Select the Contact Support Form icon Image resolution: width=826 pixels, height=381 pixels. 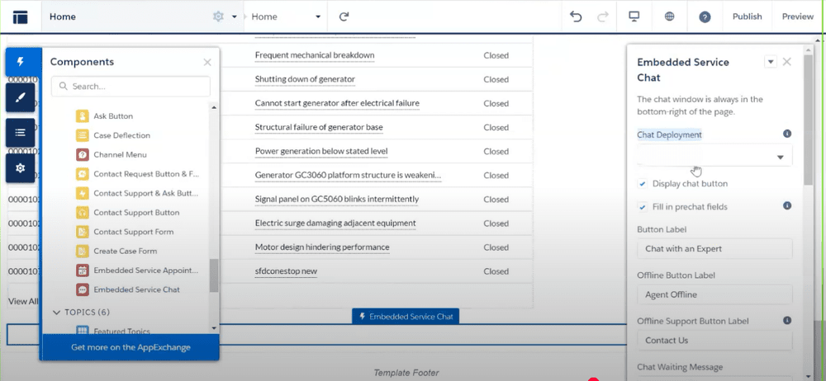(x=82, y=232)
